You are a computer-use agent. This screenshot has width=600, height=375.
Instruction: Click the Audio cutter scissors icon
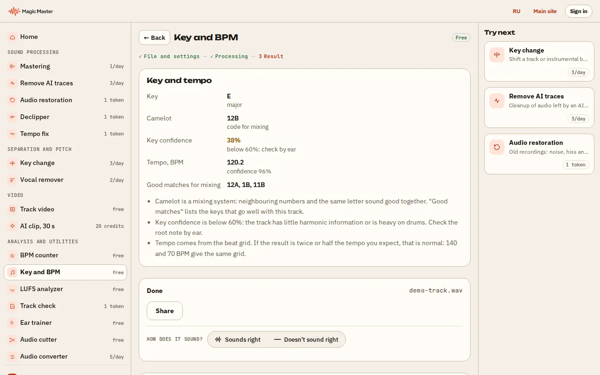click(x=12, y=340)
